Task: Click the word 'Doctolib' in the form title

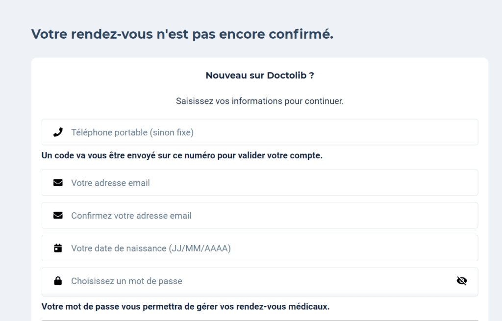Action: [287, 75]
